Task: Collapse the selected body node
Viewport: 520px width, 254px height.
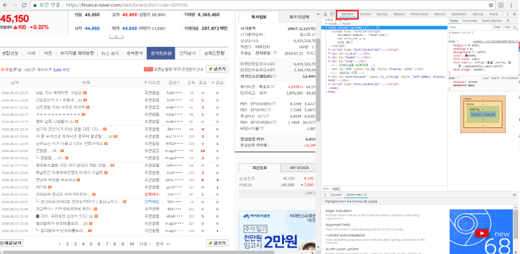Action: tap(326, 27)
